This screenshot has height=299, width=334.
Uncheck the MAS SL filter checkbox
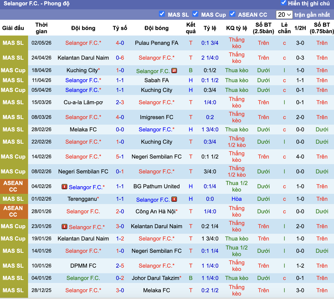click(162, 14)
